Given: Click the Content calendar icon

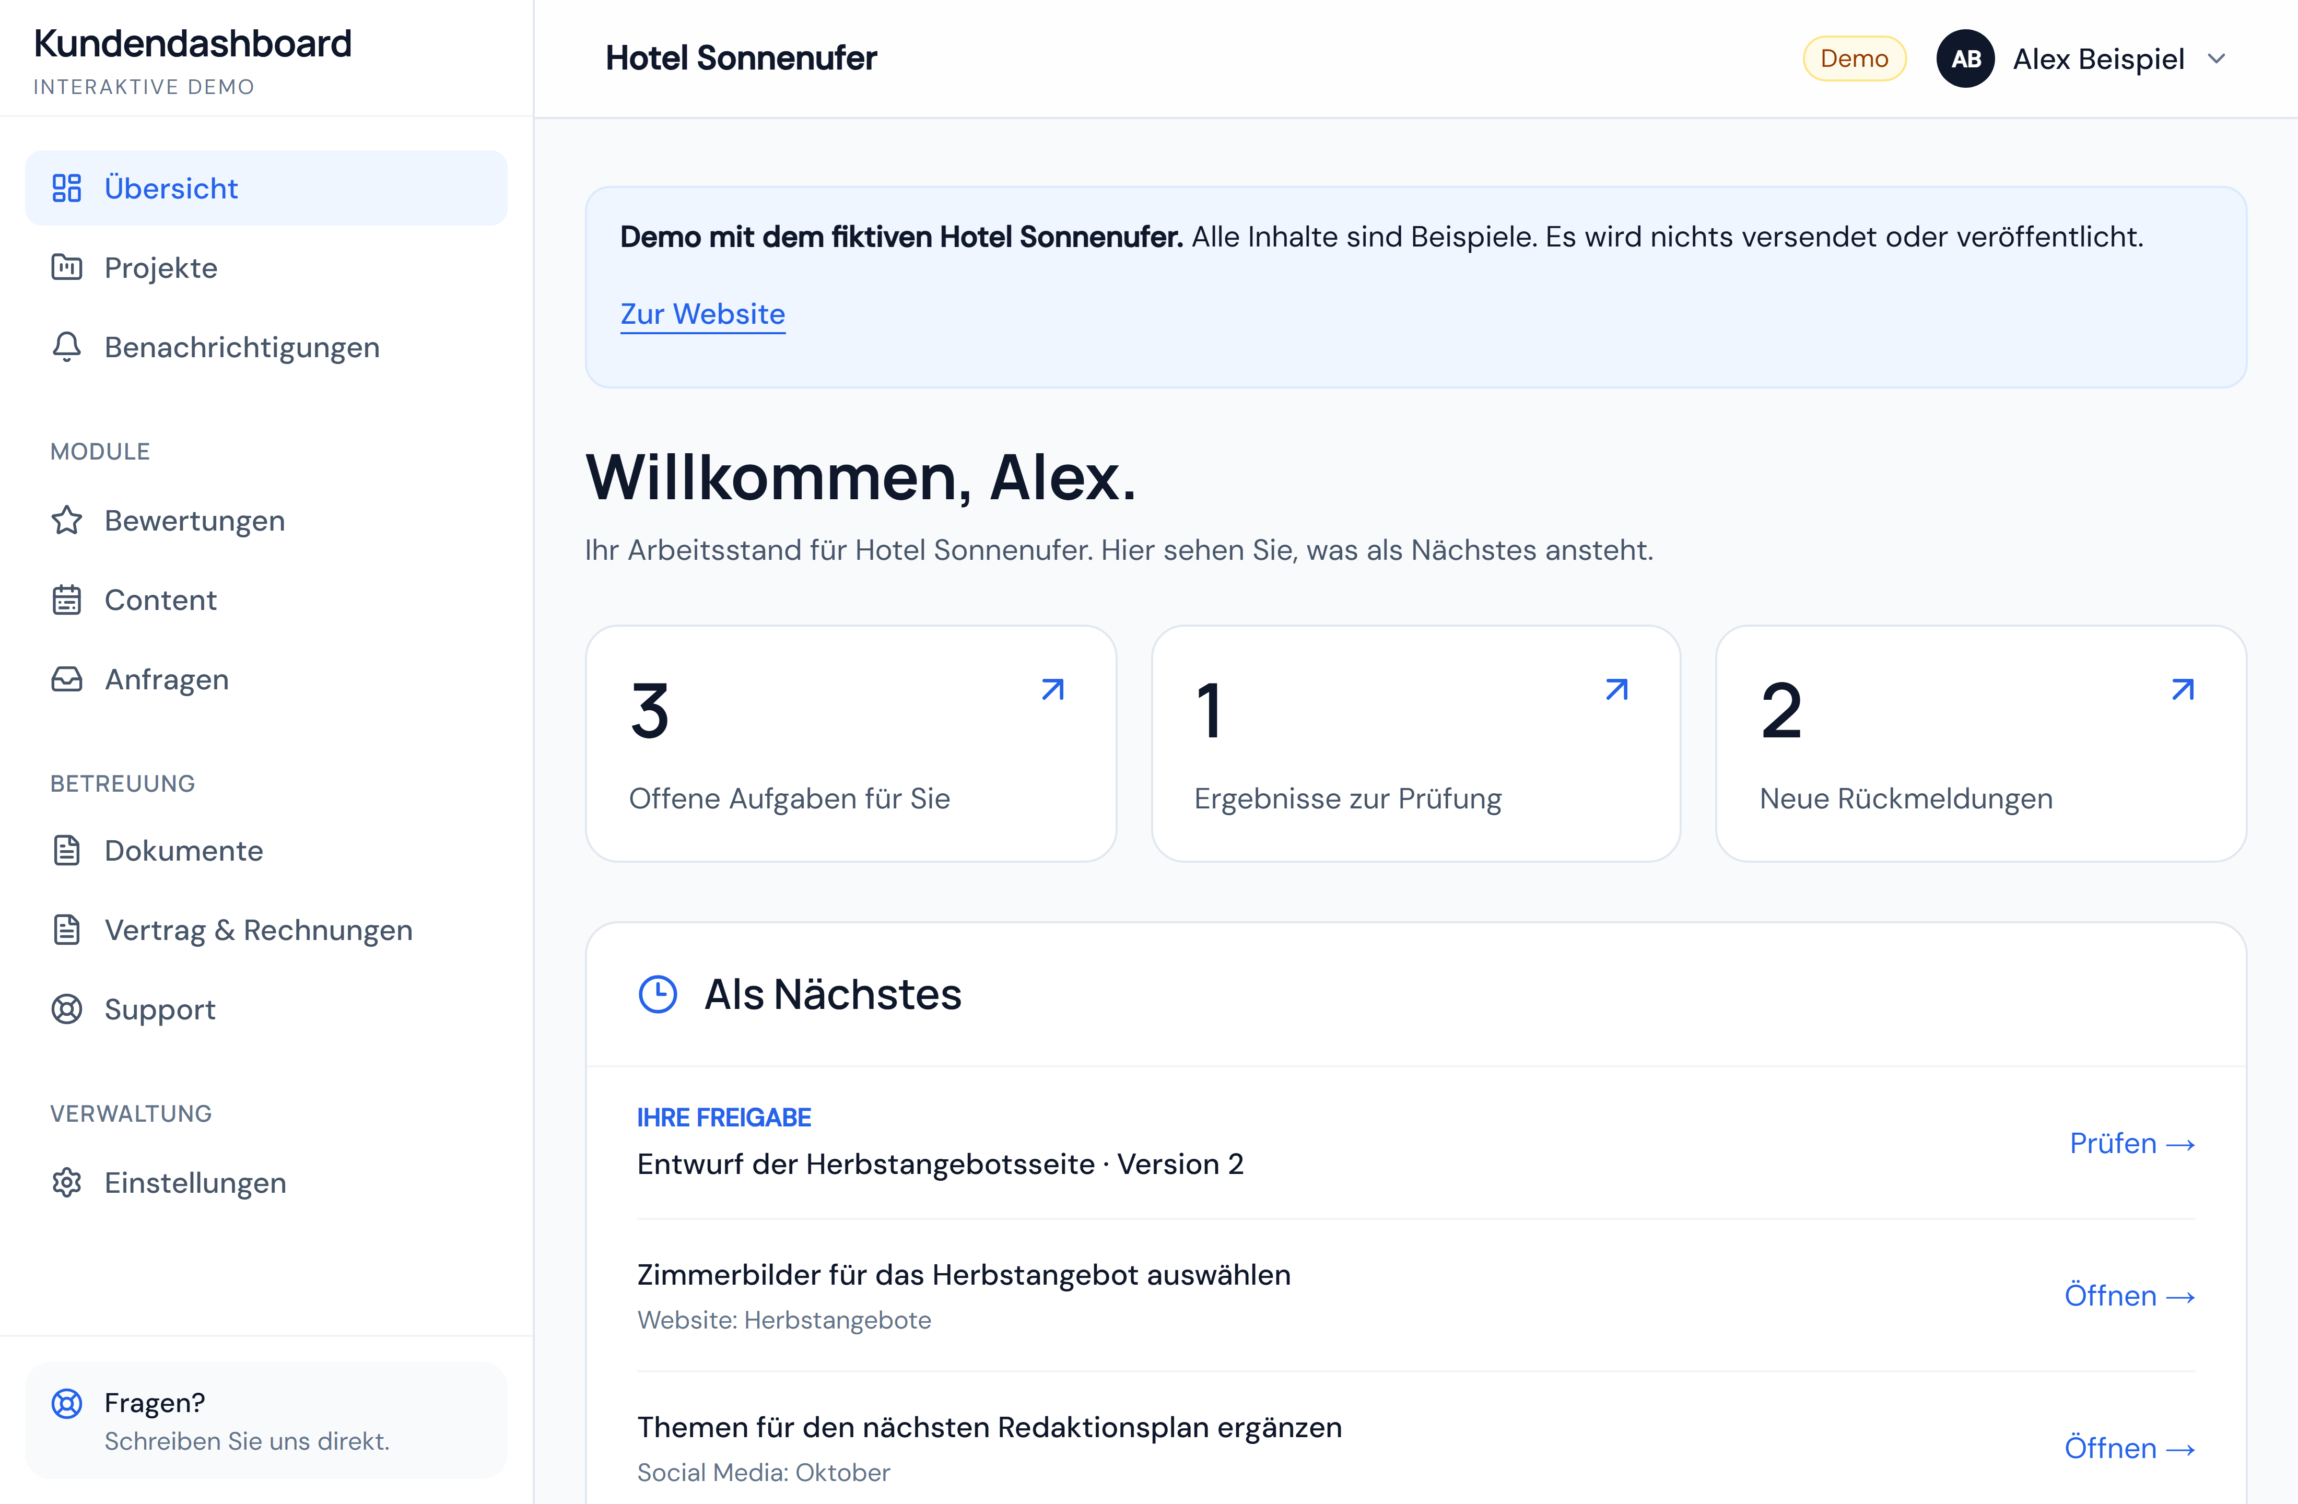Looking at the screenshot, I should coord(67,600).
